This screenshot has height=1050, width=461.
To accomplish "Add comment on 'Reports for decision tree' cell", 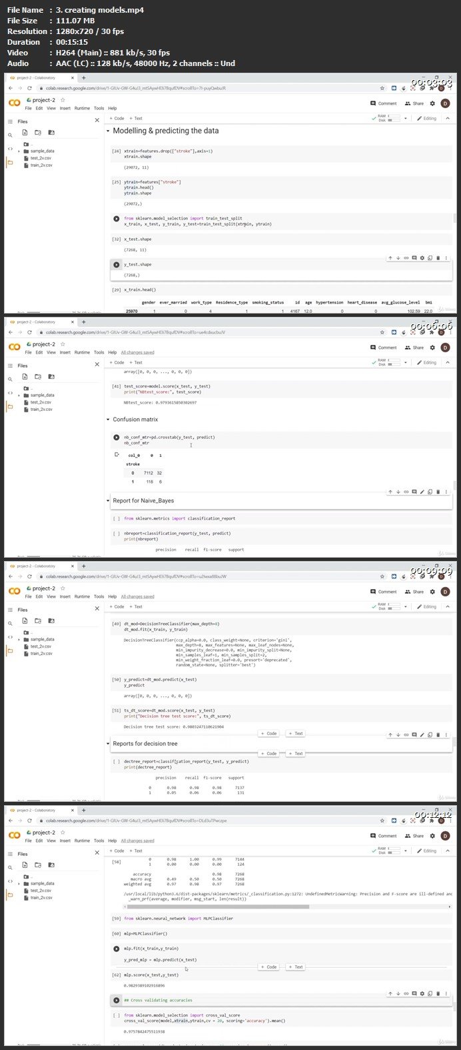I will (414, 735).
